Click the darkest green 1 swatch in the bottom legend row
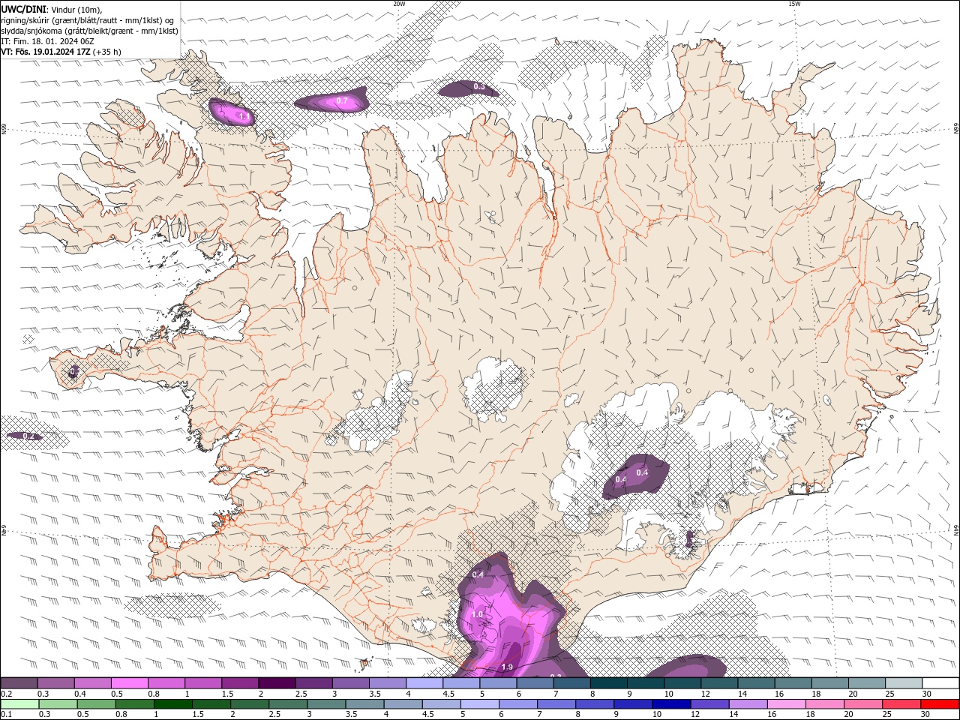This screenshot has width=960, height=720. (x=173, y=704)
